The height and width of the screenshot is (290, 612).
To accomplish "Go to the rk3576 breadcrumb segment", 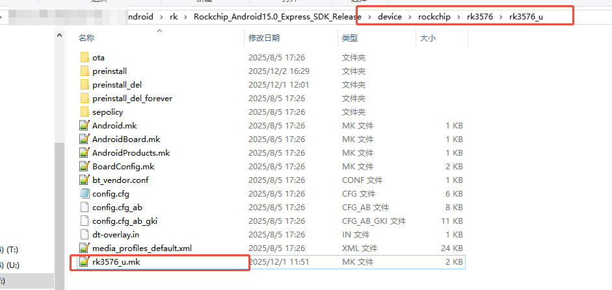I will pos(479,17).
